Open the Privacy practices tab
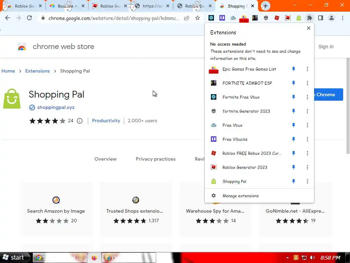The width and height of the screenshot is (350, 263). pos(156,159)
